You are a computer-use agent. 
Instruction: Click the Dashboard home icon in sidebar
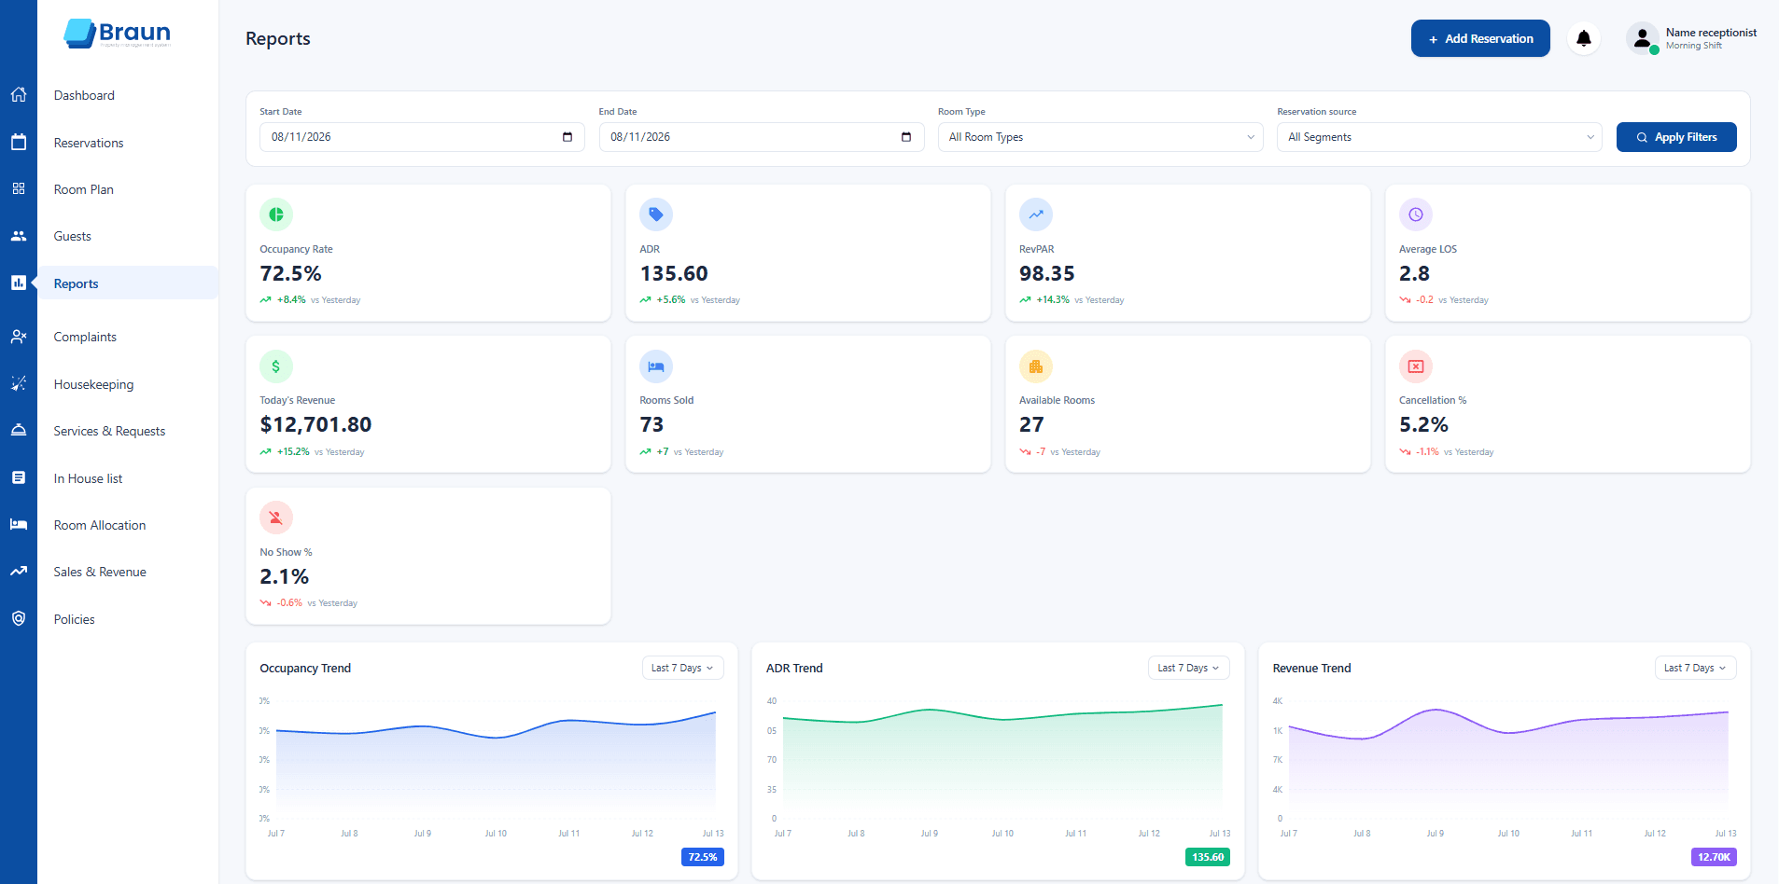click(x=19, y=94)
